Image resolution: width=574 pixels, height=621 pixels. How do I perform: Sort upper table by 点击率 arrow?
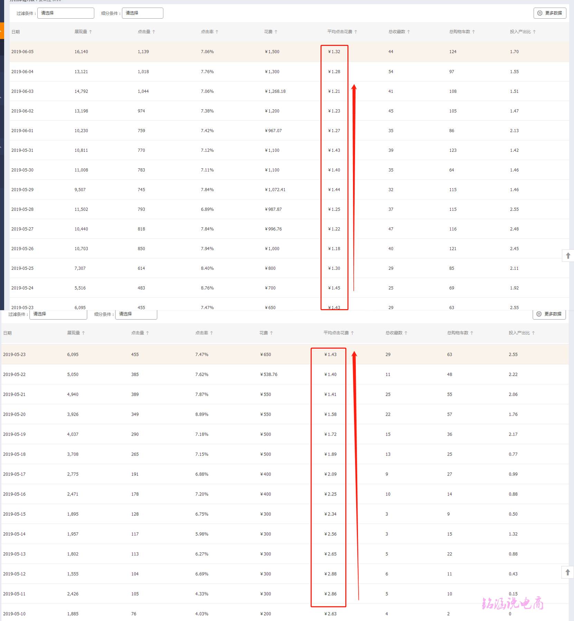[x=217, y=32]
